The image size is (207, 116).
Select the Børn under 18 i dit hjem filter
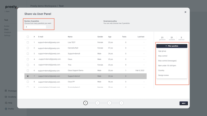click(x=167, y=66)
